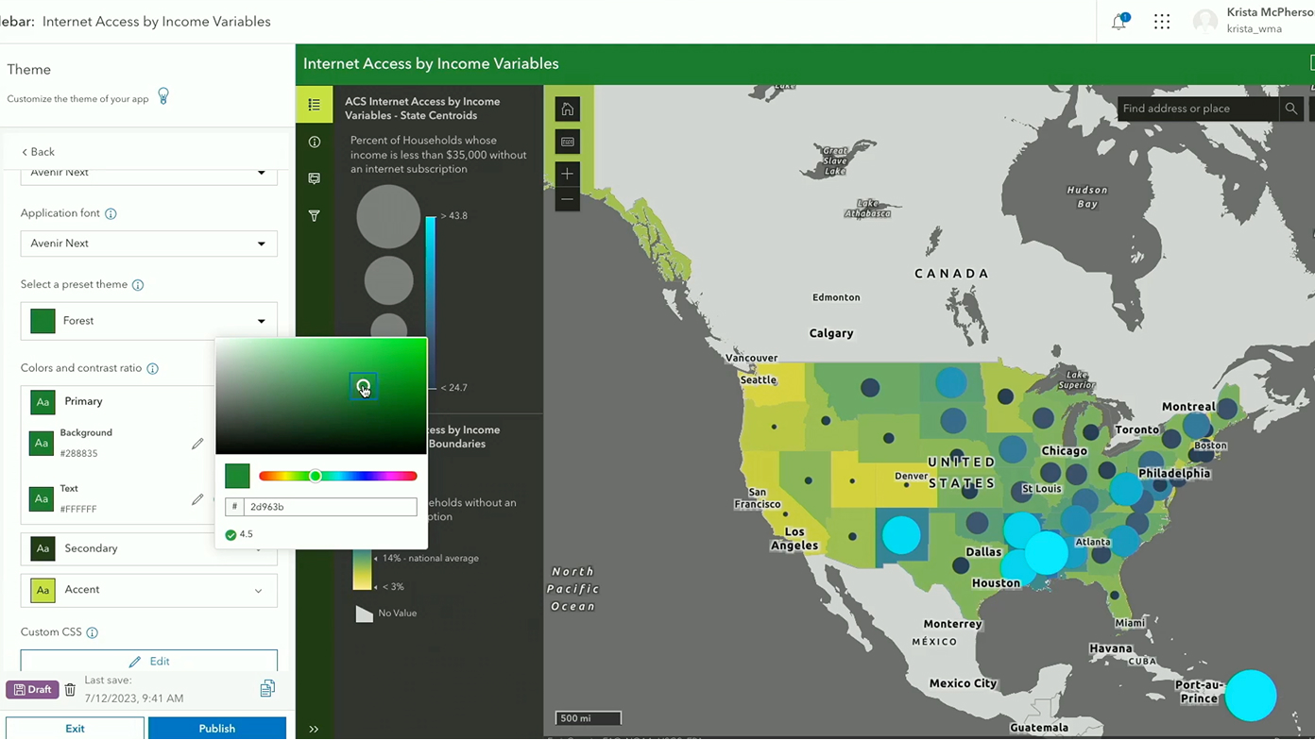Screen dimensions: 1315x740
Task: Open the filter panel in the sidebar
Action: (x=315, y=216)
